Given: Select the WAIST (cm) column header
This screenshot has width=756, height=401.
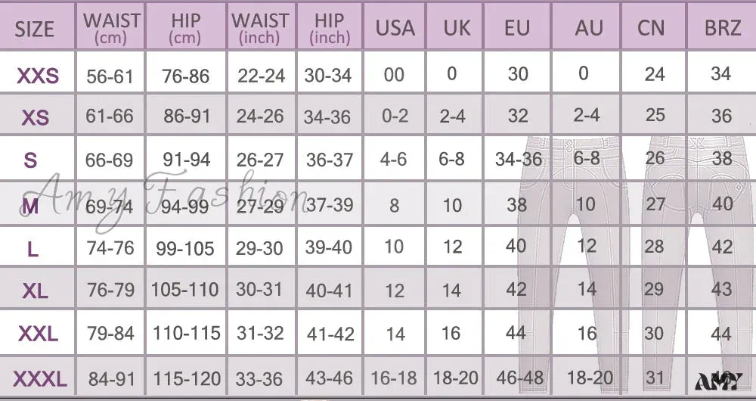Looking at the screenshot, I should pyautogui.click(x=111, y=28).
